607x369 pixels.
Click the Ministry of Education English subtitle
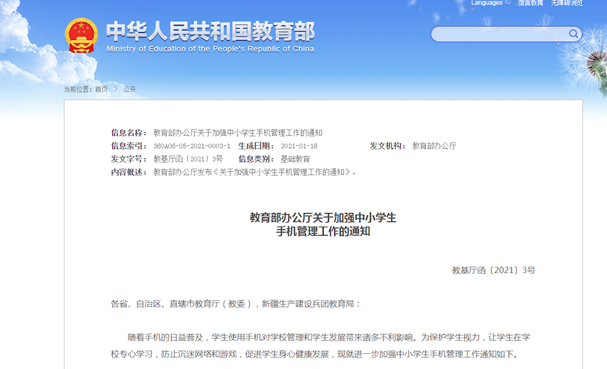pyautogui.click(x=210, y=49)
